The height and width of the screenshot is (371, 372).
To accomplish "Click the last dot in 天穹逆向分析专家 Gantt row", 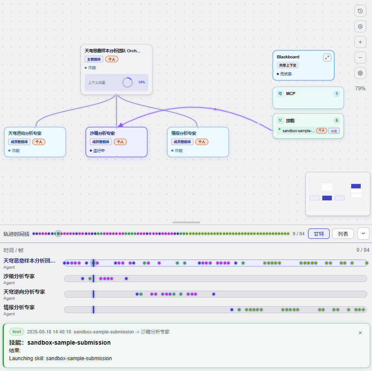I will point(214,294).
